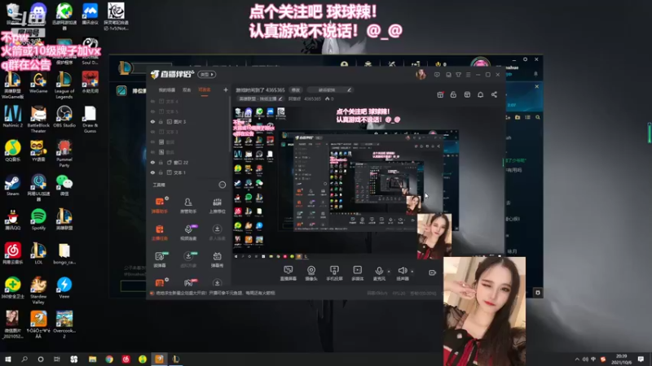
Task: Click the layout grid icon beside the bell
Action: pyautogui.click(x=467, y=94)
